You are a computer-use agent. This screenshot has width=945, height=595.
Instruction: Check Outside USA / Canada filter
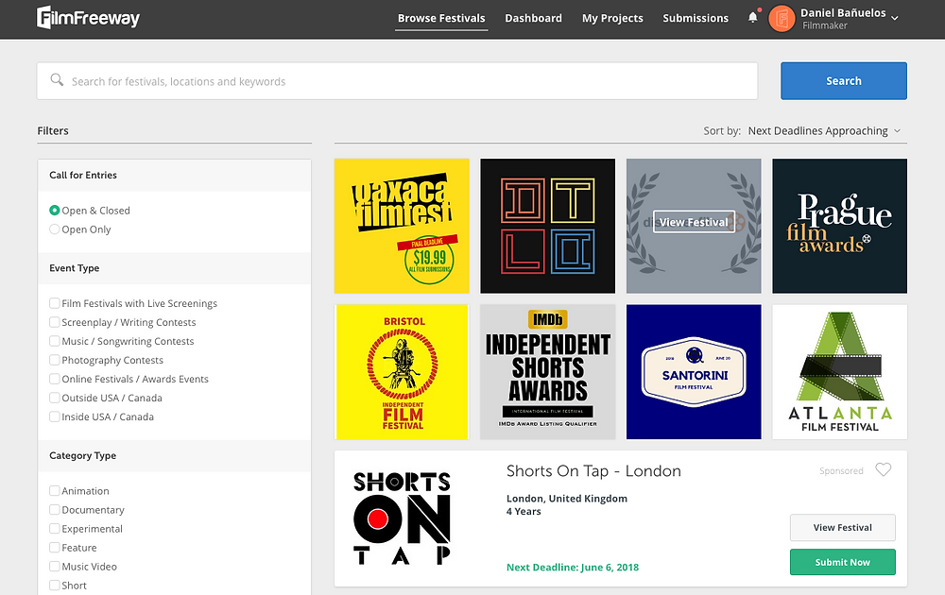pos(54,398)
